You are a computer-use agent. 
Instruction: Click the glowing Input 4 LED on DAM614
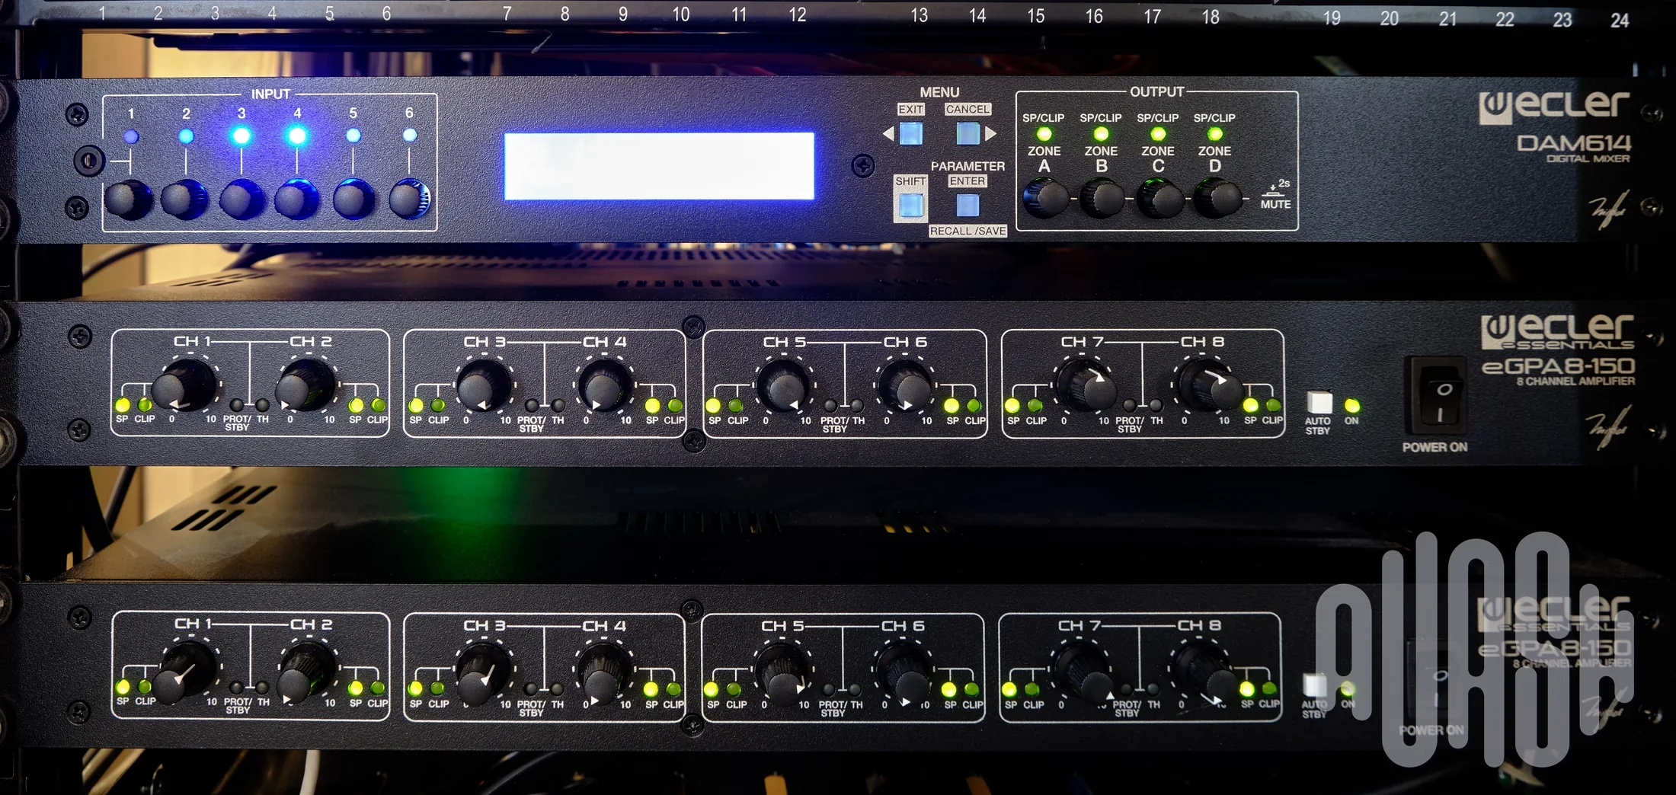pyautogui.click(x=297, y=136)
